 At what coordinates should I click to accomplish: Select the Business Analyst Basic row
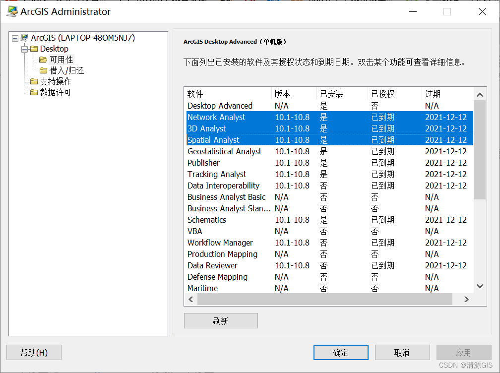(329, 197)
